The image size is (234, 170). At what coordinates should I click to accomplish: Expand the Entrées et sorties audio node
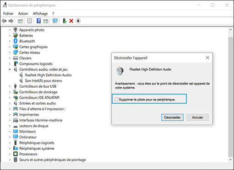coord(10,103)
